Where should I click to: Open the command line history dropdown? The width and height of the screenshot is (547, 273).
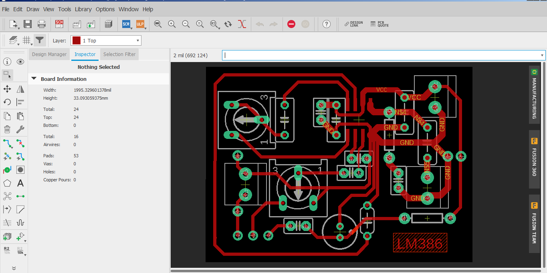coord(542,55)
